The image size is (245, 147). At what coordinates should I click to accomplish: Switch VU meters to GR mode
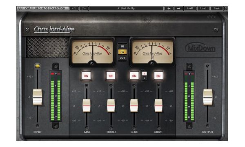[x=122, y=52]
